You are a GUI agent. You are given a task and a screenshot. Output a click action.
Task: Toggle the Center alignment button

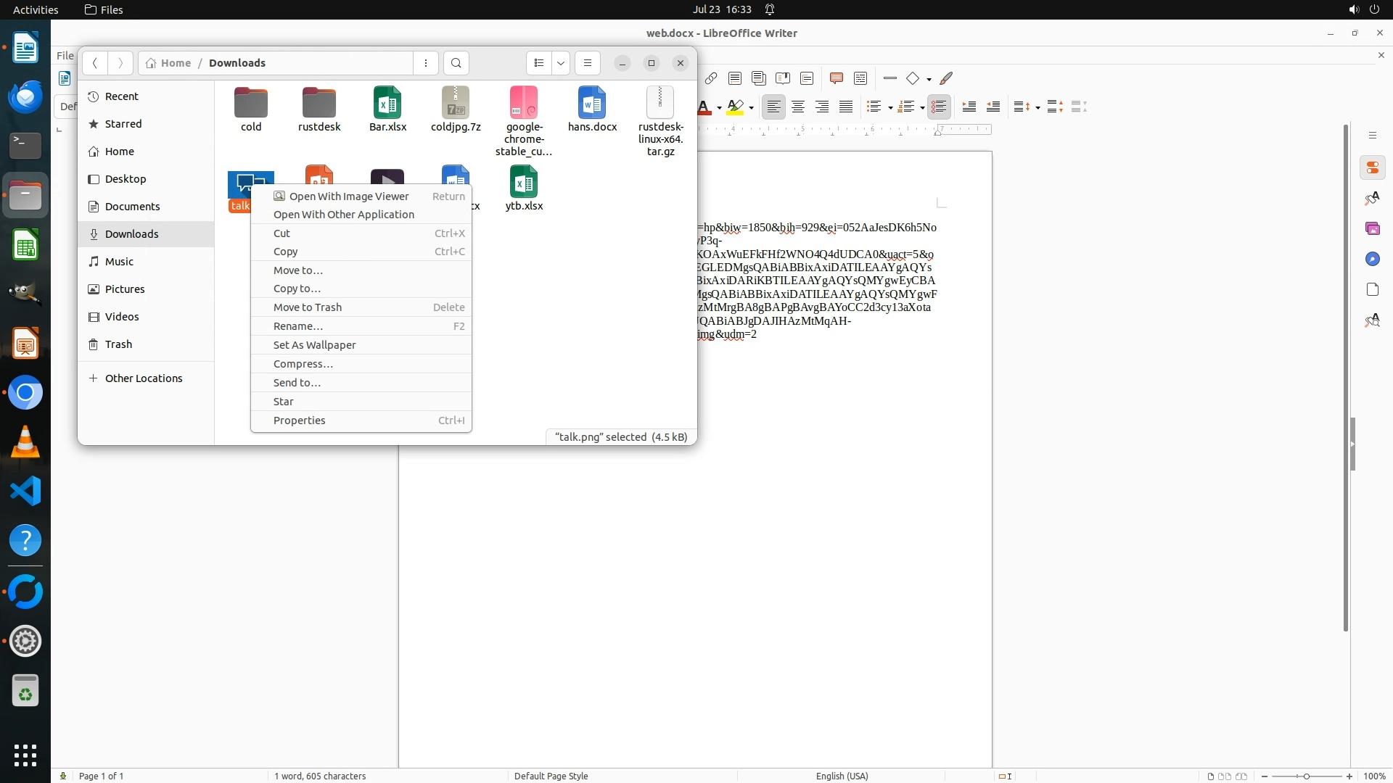click(x=798, y=107)
